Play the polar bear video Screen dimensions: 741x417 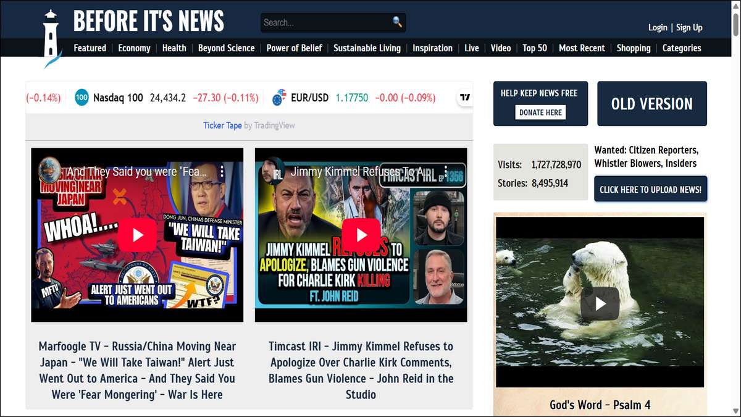tap(600, 303)
